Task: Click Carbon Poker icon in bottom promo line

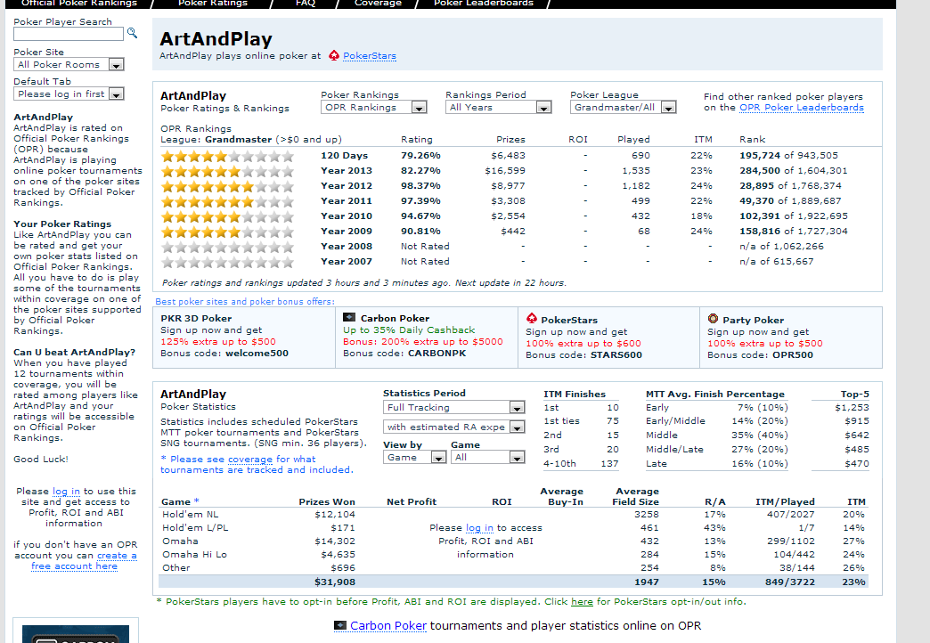Action: (x=340, y=625)
